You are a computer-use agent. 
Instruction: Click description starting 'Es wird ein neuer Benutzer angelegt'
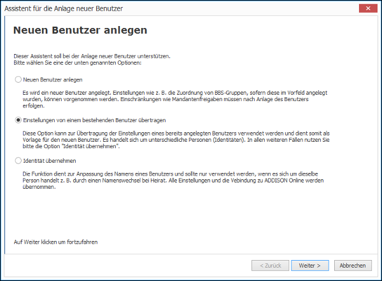[175, 99]
